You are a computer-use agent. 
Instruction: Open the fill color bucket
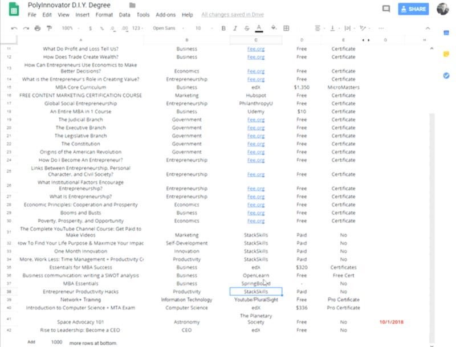(x=274, y=28)
